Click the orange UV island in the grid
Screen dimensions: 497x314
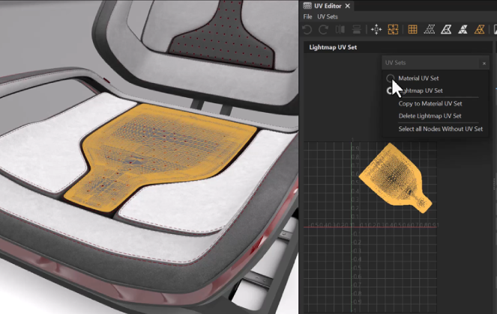tap(396, 178)
